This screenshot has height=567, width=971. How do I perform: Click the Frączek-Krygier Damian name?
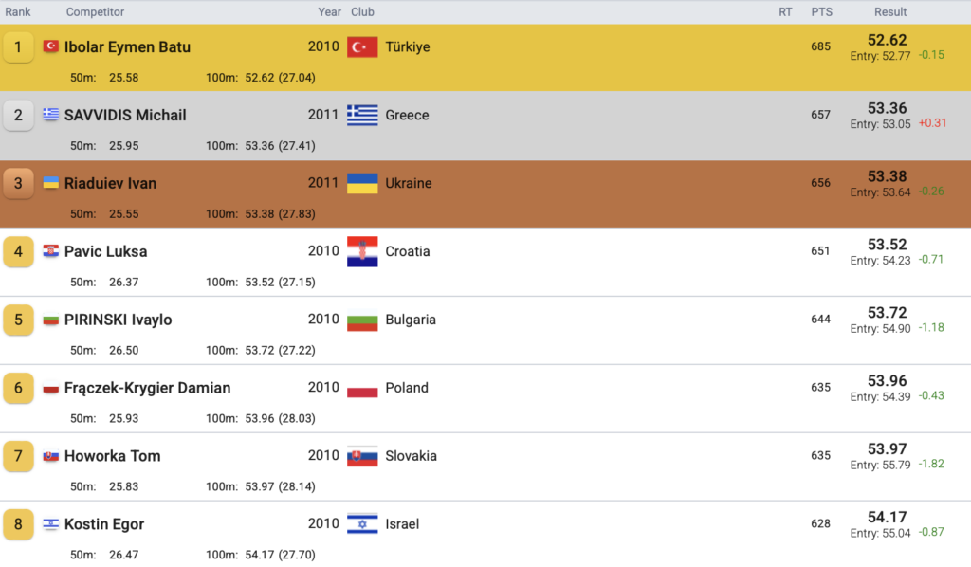point(147,388)
